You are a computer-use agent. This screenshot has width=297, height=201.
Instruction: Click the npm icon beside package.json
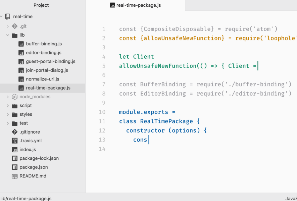click(x=14, y=167)
